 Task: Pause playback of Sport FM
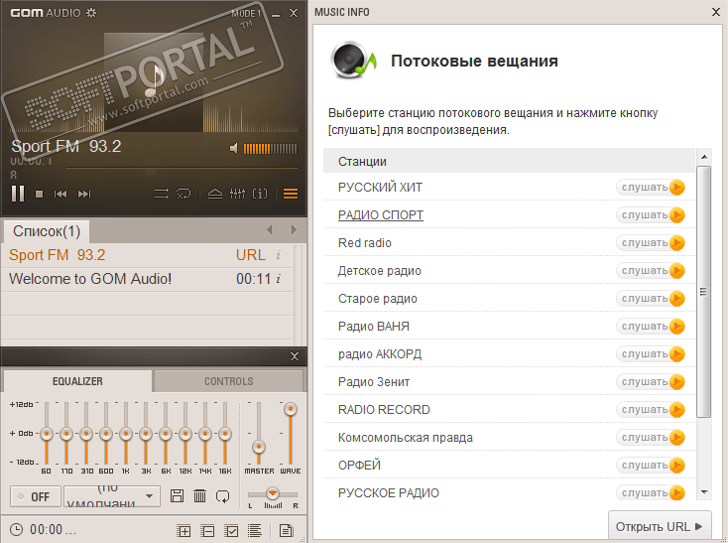coord(18,194)
